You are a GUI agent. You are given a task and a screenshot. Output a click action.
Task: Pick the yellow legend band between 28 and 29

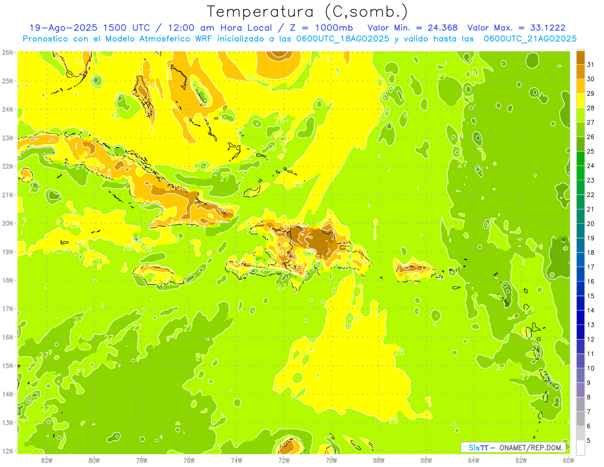(580, 101)
